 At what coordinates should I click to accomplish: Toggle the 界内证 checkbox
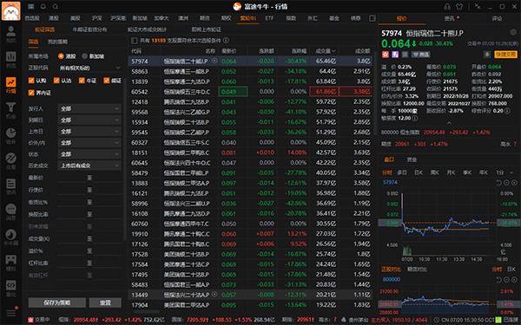click(31, 93)
